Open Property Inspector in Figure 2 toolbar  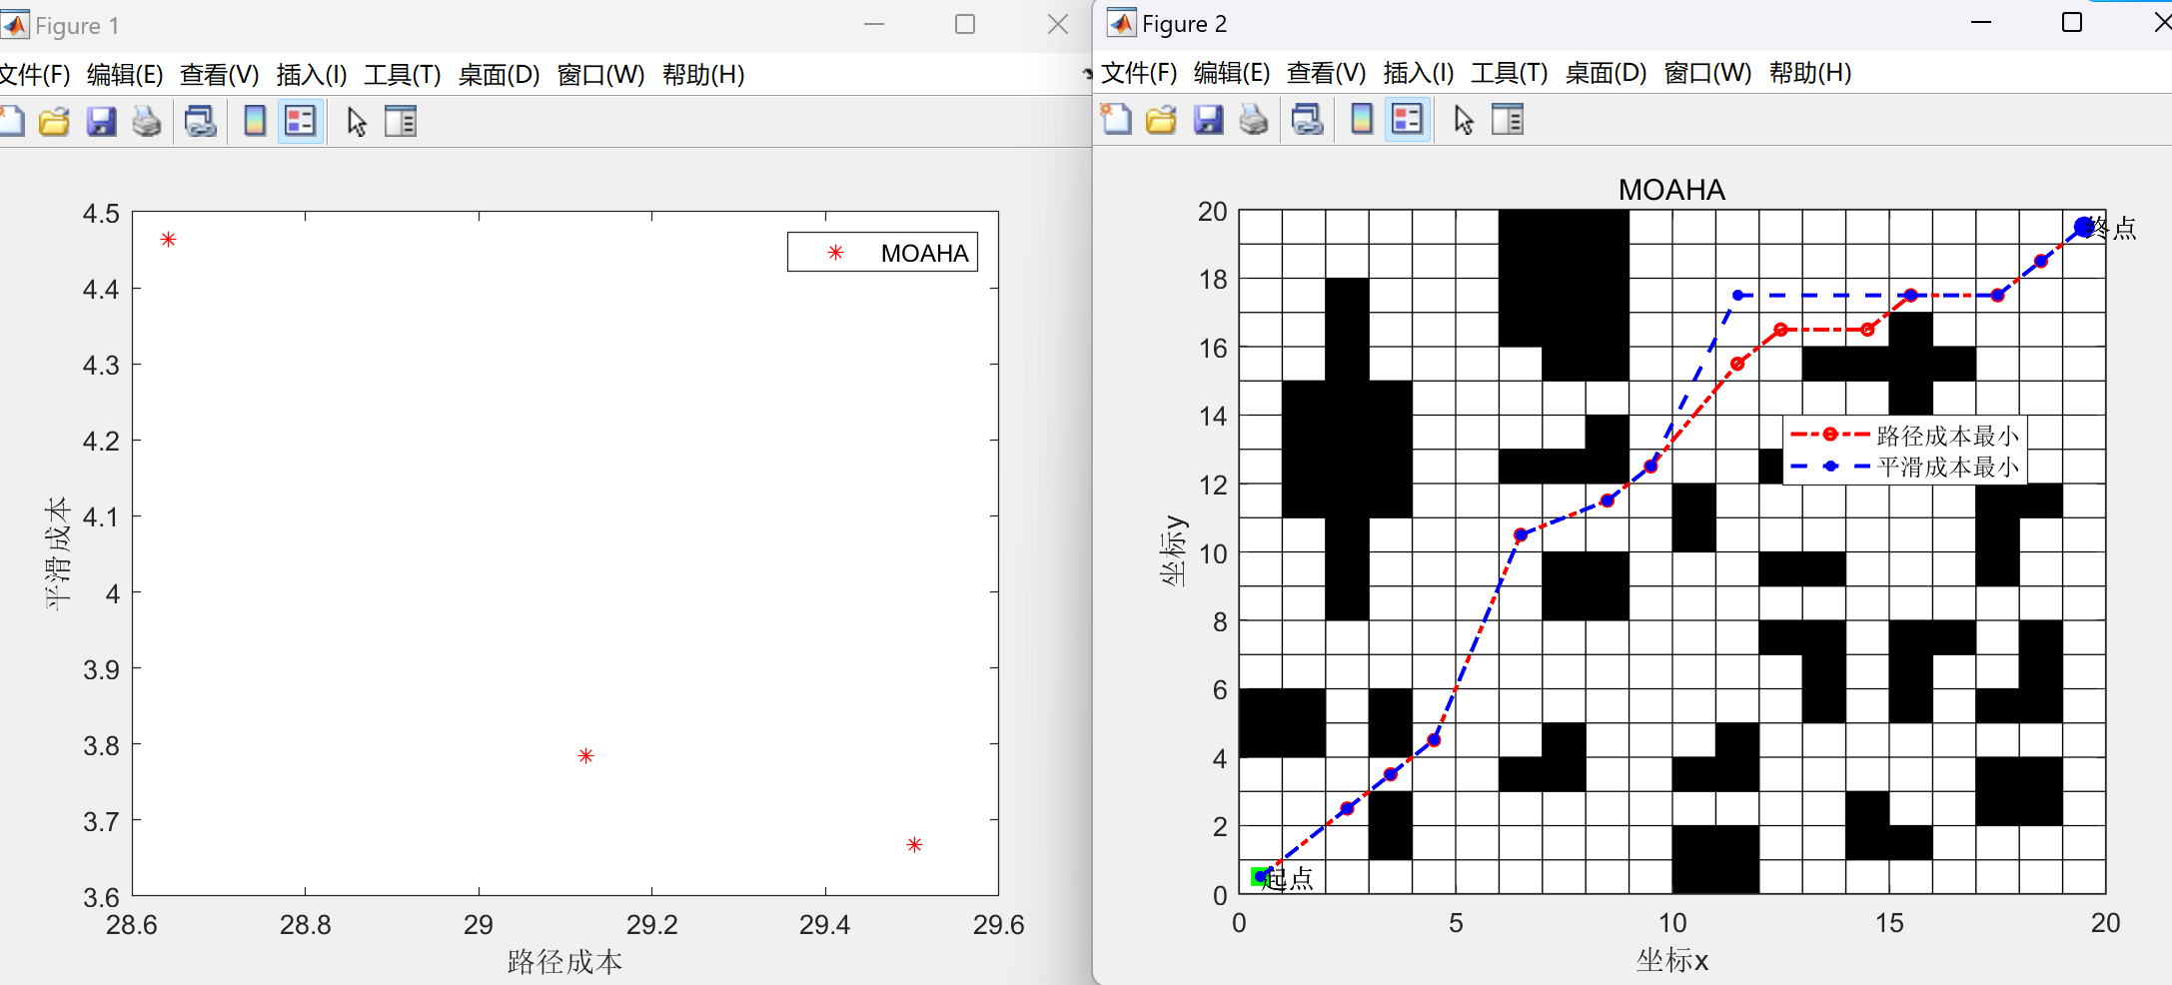1507,121
